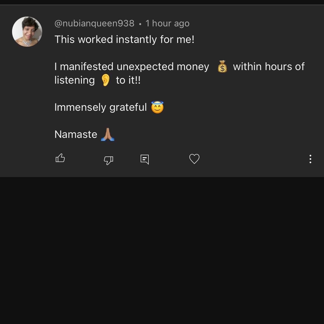This screenshot has width=324, height=324.
Task: Tap the word "Namaste"
Action: (x=76, y=134)
